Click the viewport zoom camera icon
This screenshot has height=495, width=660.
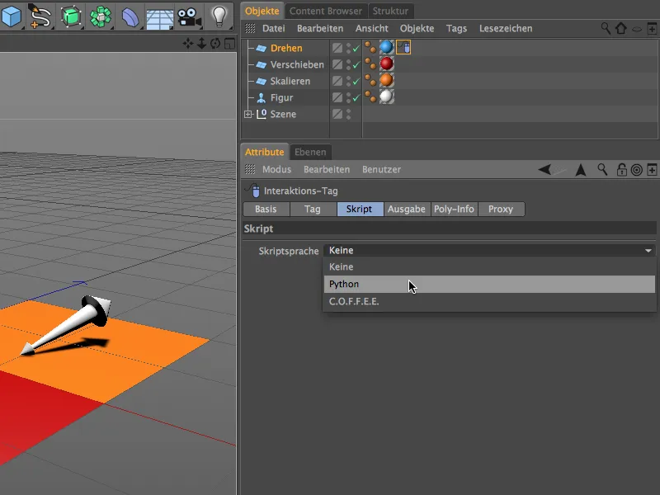point(201,44)
